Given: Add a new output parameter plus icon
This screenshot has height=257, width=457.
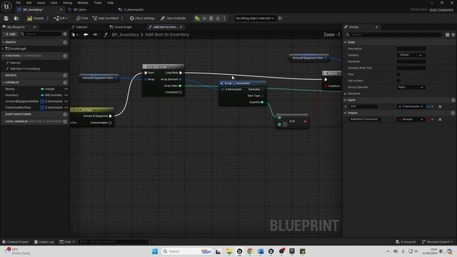Looking at the screenshot, I should click(x=453, y=113).
